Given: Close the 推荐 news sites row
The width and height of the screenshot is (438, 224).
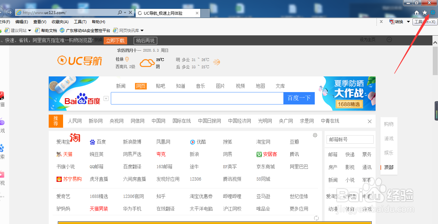Looking at the screenshot, I should 370,121.
